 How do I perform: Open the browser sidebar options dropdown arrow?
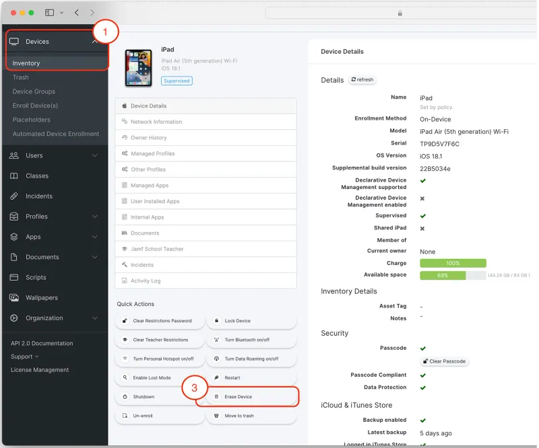coord(61,13)
